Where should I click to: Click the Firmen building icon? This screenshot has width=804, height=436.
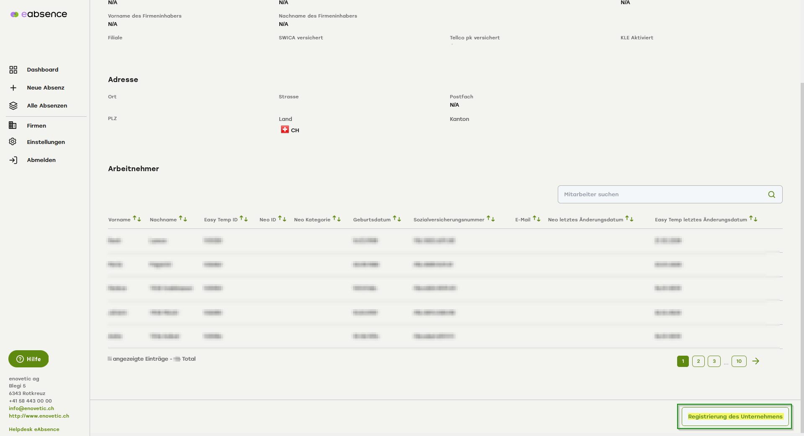(13, 126)
